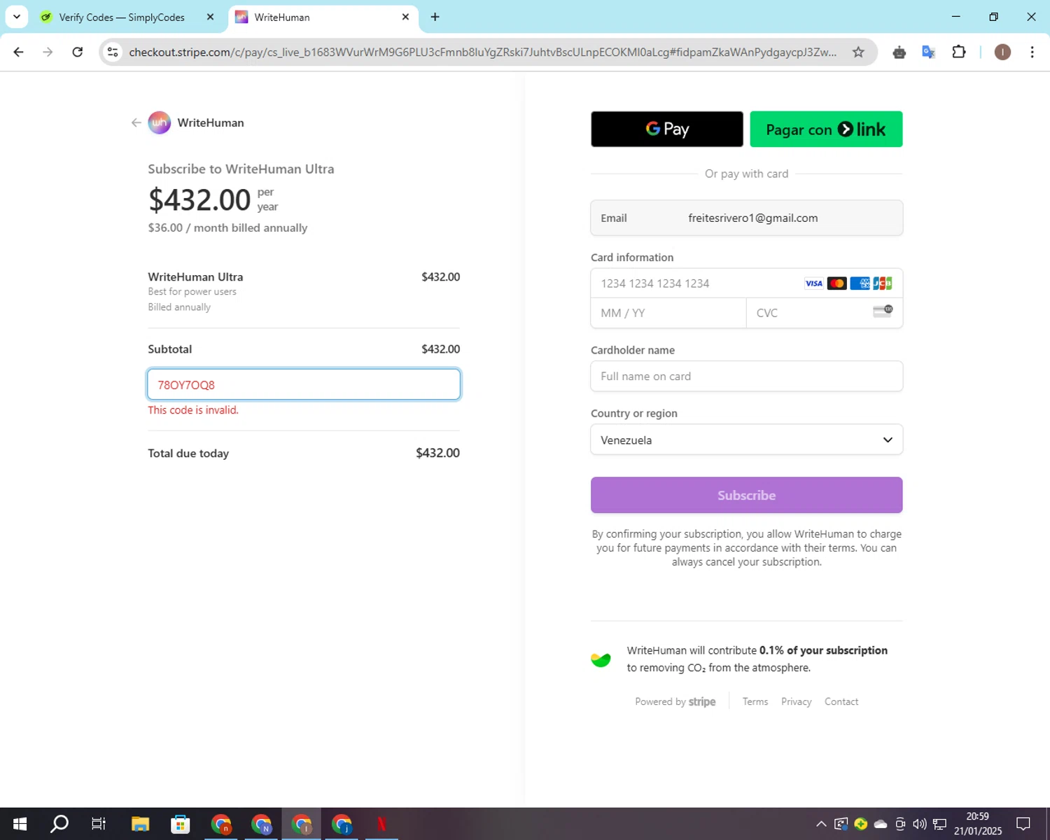This screenshot has width=1050, height=840.
Task: Switch to Verify Codes — SimplyCodes tab
Action: point(121,17)
